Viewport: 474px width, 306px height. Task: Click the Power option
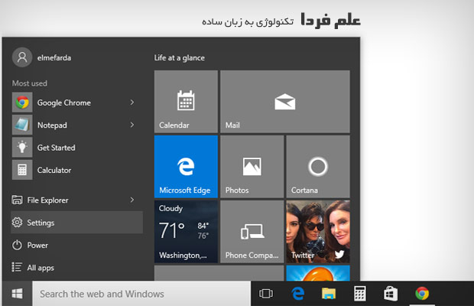(37, 246)
